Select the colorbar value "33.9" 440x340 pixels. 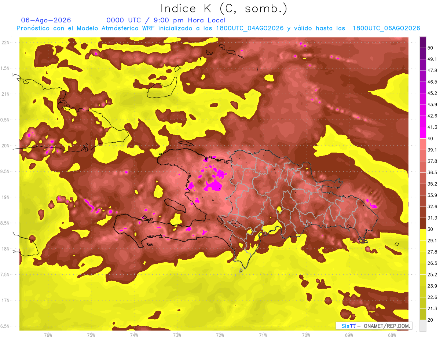(432, 195)
